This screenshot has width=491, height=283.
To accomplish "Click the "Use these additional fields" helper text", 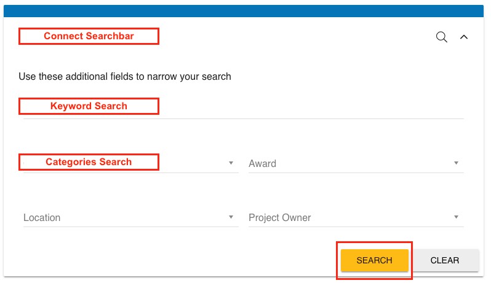I will click(x=125, y=77).
